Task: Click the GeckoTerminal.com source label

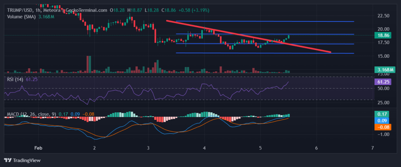Action: [86, 10]
